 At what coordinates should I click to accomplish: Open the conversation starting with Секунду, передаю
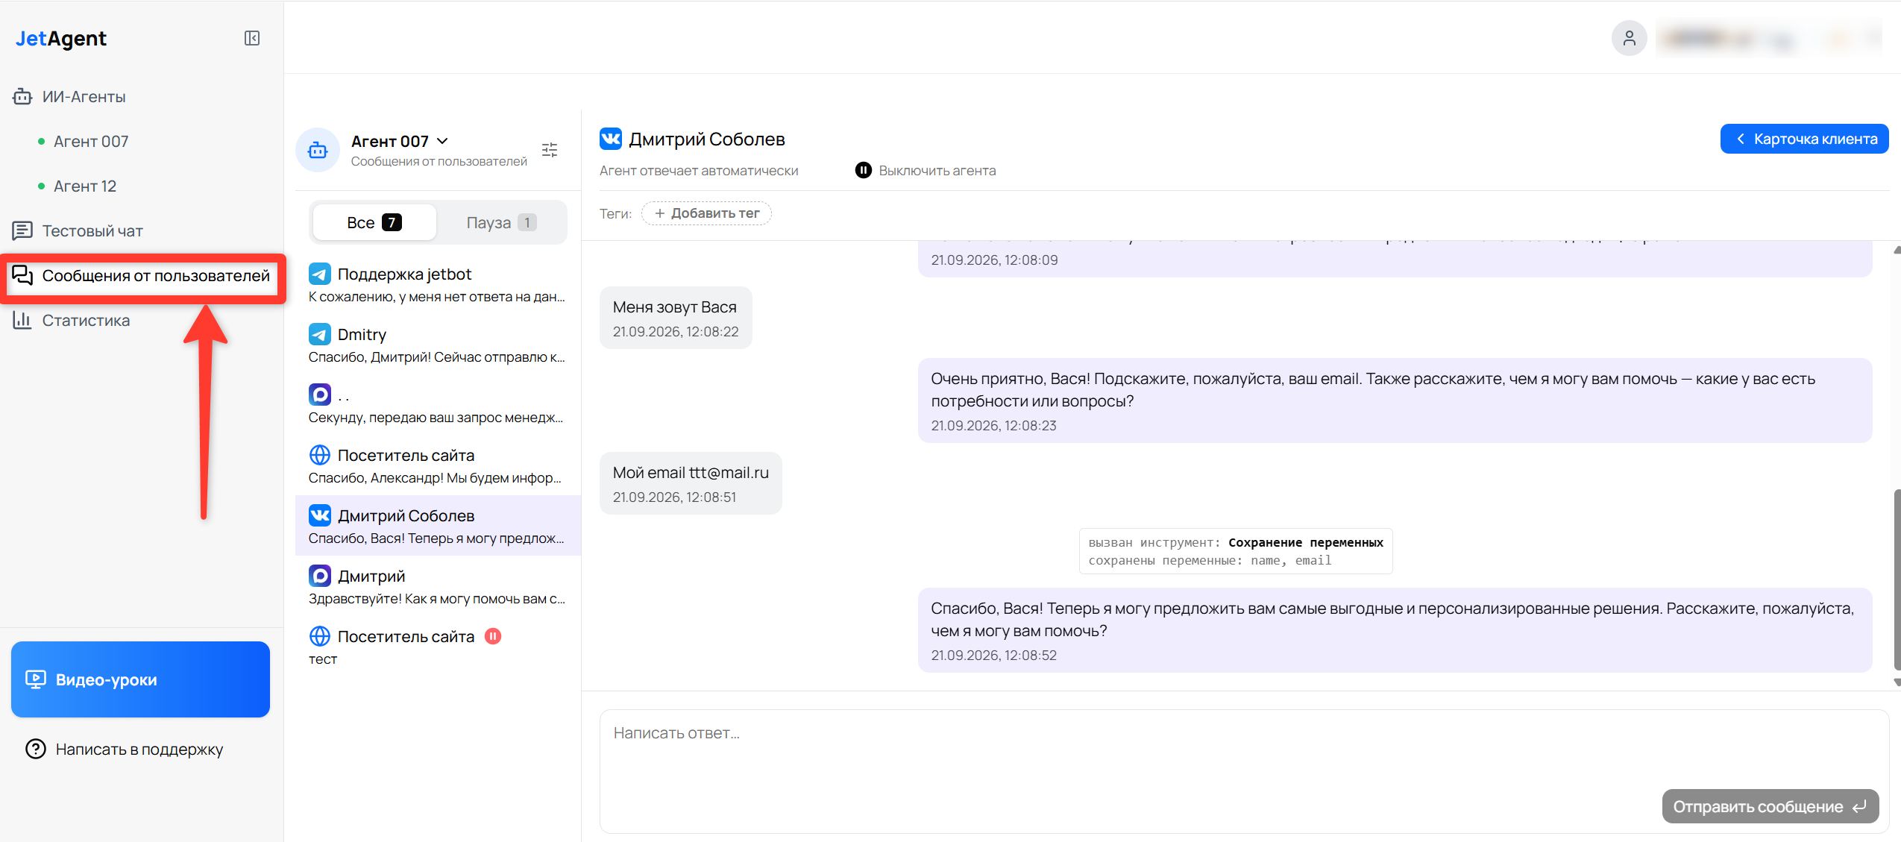click(438, 406)
